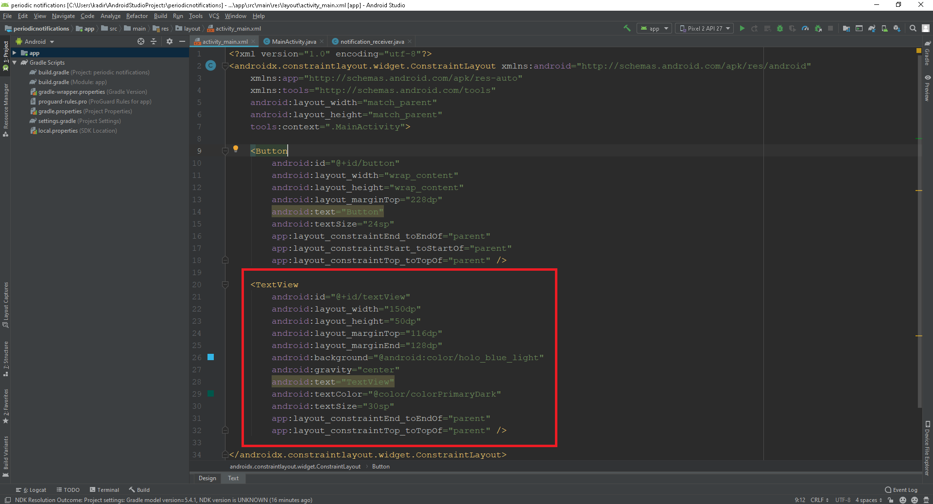Switch to the Design editor tab

click(207, 478)
